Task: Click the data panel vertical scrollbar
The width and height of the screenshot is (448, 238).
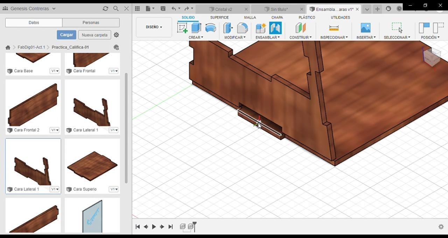Action: click(x=126, y=128)
